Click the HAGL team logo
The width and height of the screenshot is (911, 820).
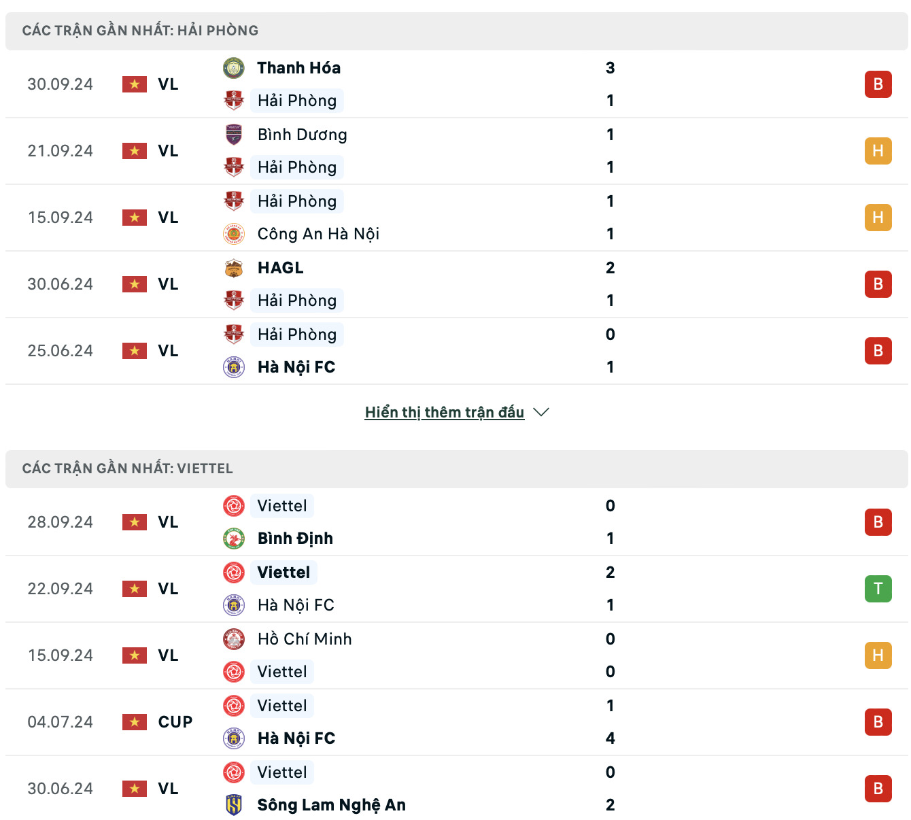[x=234, y=268]
